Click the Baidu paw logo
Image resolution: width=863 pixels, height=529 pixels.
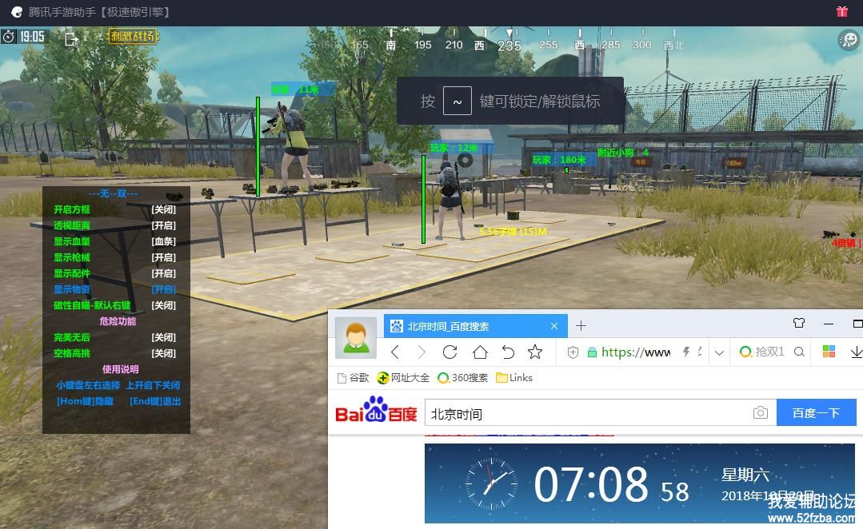[x=376, y=410]
